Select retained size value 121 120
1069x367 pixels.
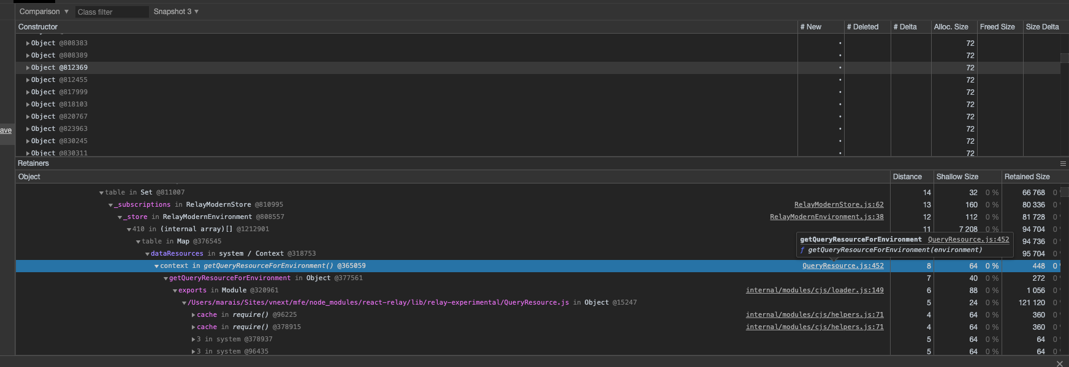tap(1032, 303)
